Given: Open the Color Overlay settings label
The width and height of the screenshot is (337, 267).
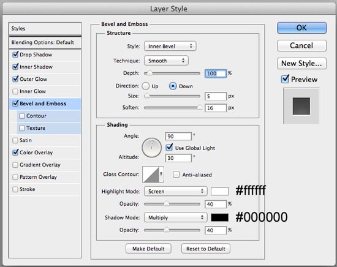Looking at the screenshot, I should click(36, 152).
